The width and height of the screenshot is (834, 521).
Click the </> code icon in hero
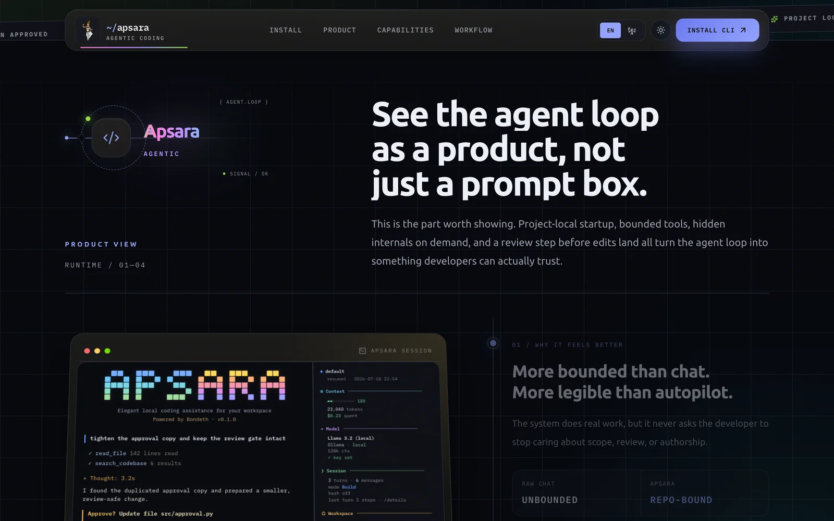pyautogui.click(x=111, y=138)
